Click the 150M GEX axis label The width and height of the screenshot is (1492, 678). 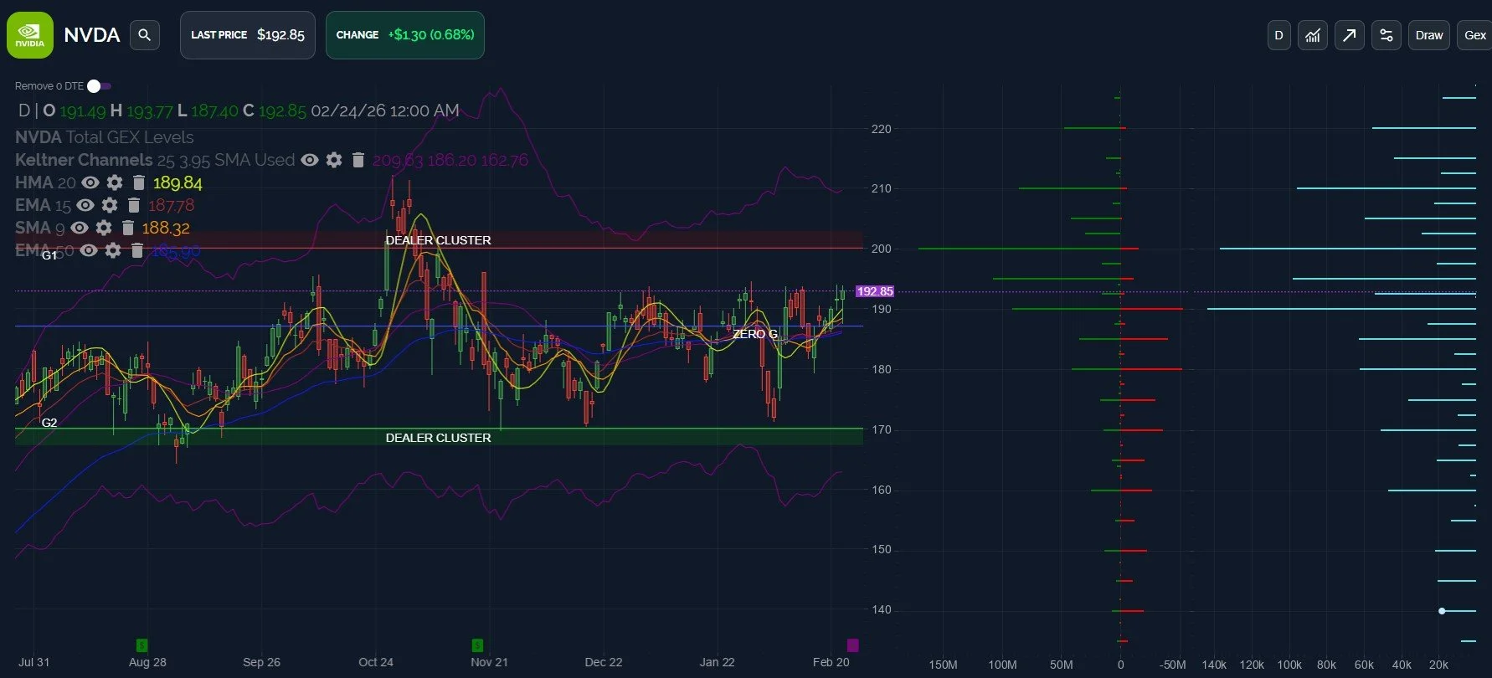click(x=943, y=665)
